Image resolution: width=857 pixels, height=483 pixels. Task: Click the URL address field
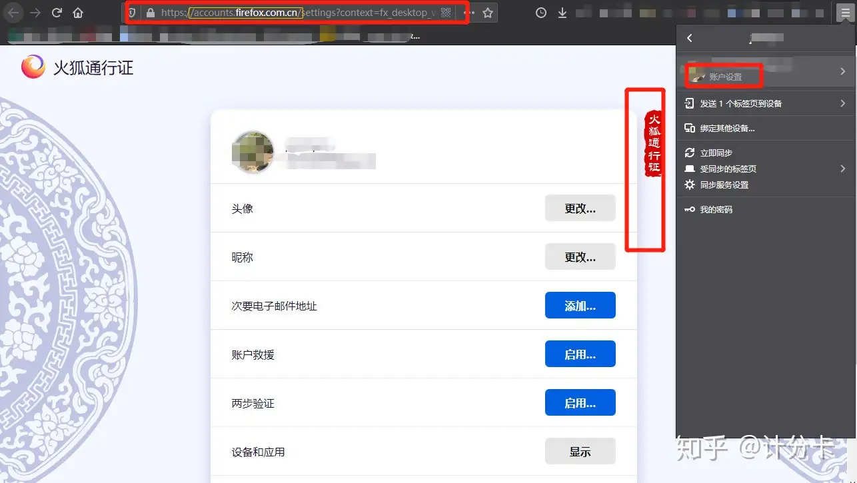pyautogui.click(x=299, y=13)
